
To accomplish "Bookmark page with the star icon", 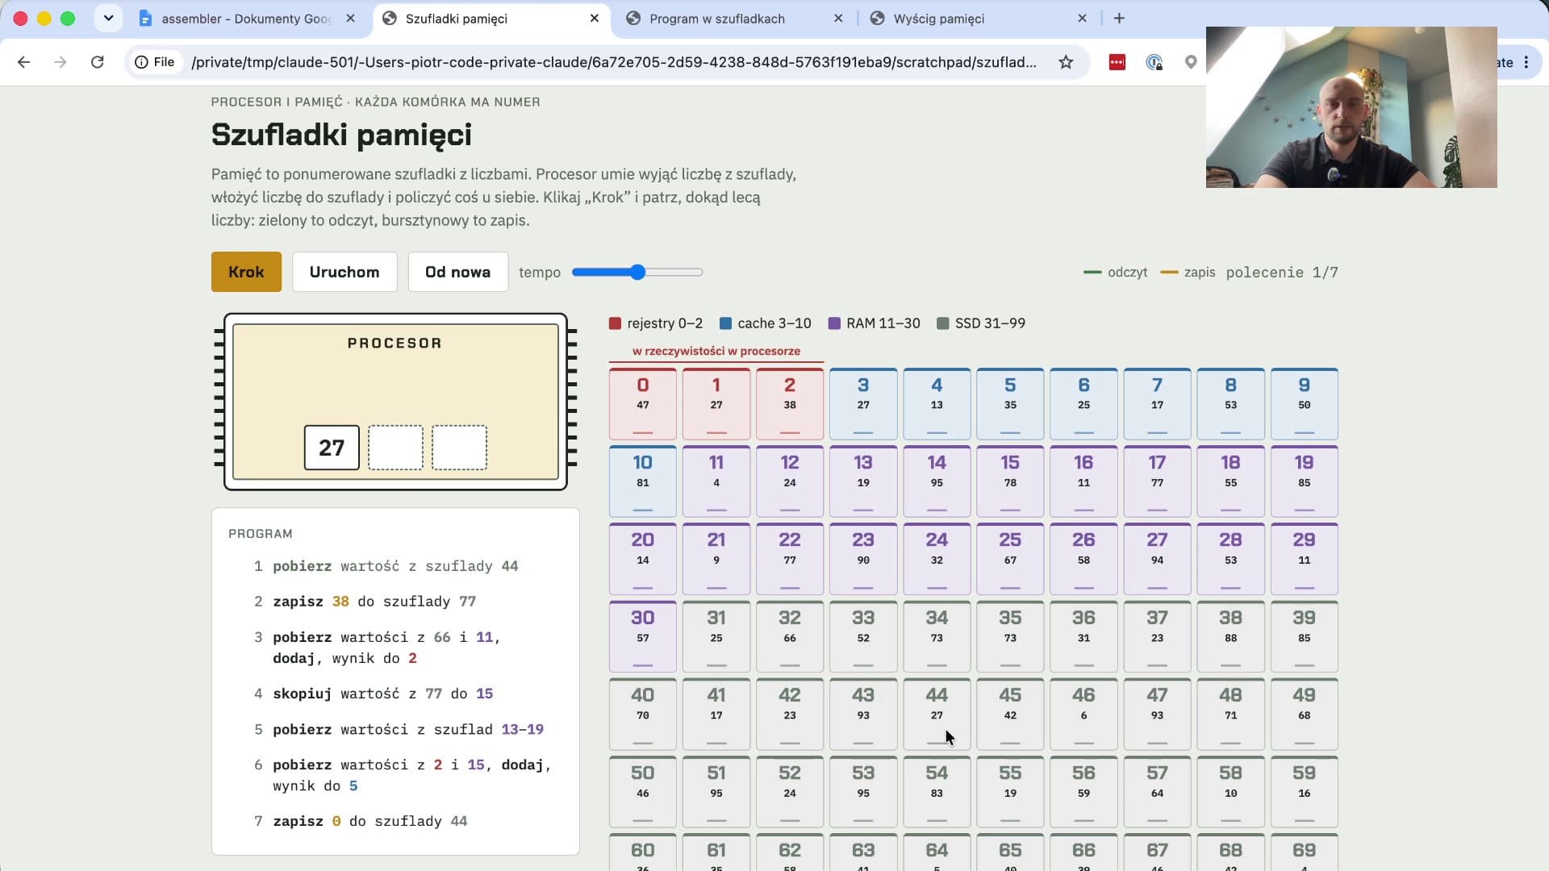I will pos(1066,62).
